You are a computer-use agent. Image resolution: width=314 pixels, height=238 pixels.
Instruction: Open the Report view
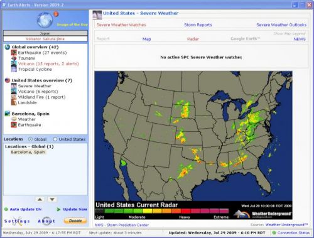tap(103, 39)
